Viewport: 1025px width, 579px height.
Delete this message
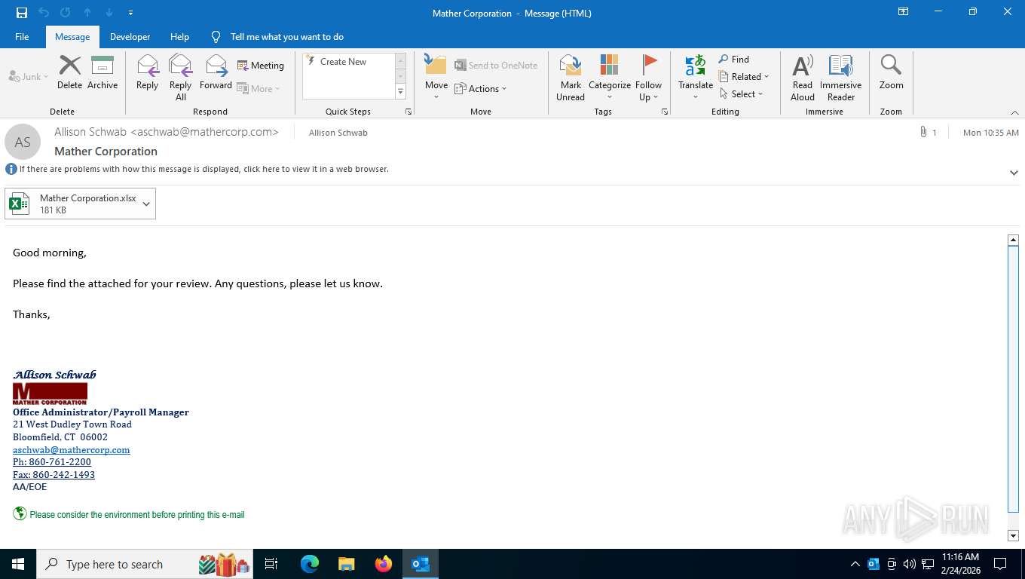click(x=69, y=73)
